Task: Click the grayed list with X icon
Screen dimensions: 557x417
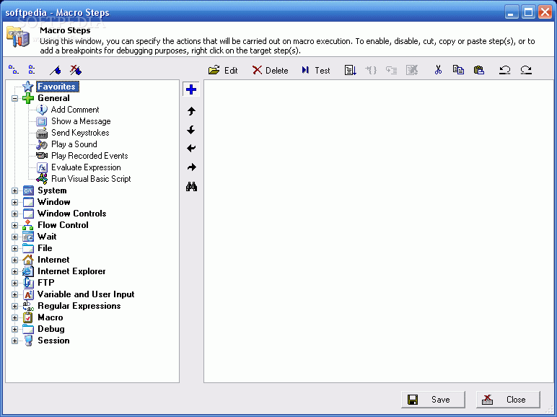Action: [412, 70]
